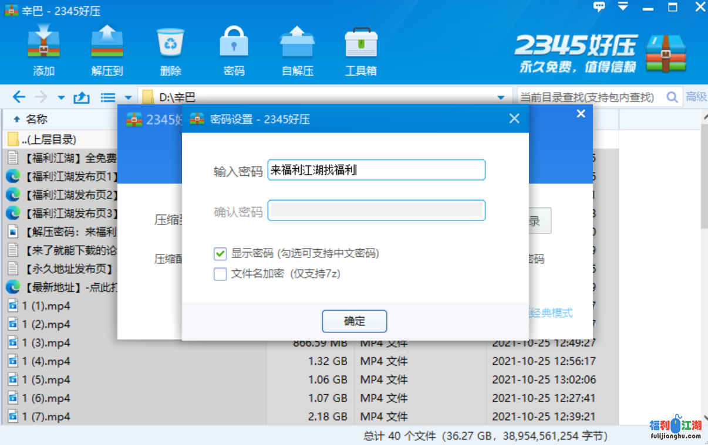The image size is (708, 445).
Task: Click the back navigation arrow
Action: coord(19,97)
